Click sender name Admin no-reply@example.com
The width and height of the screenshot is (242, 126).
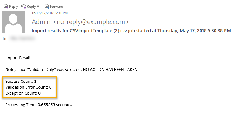80,22
